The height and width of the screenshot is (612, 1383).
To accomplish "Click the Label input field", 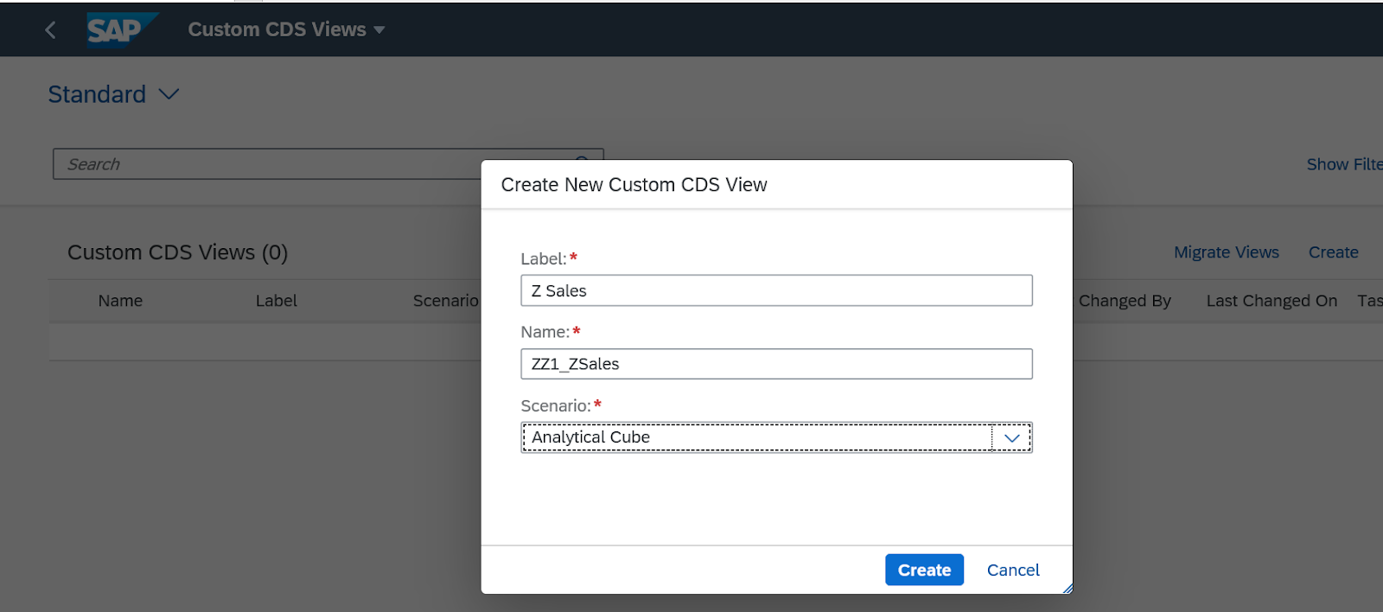I will [x=775, y=291].
